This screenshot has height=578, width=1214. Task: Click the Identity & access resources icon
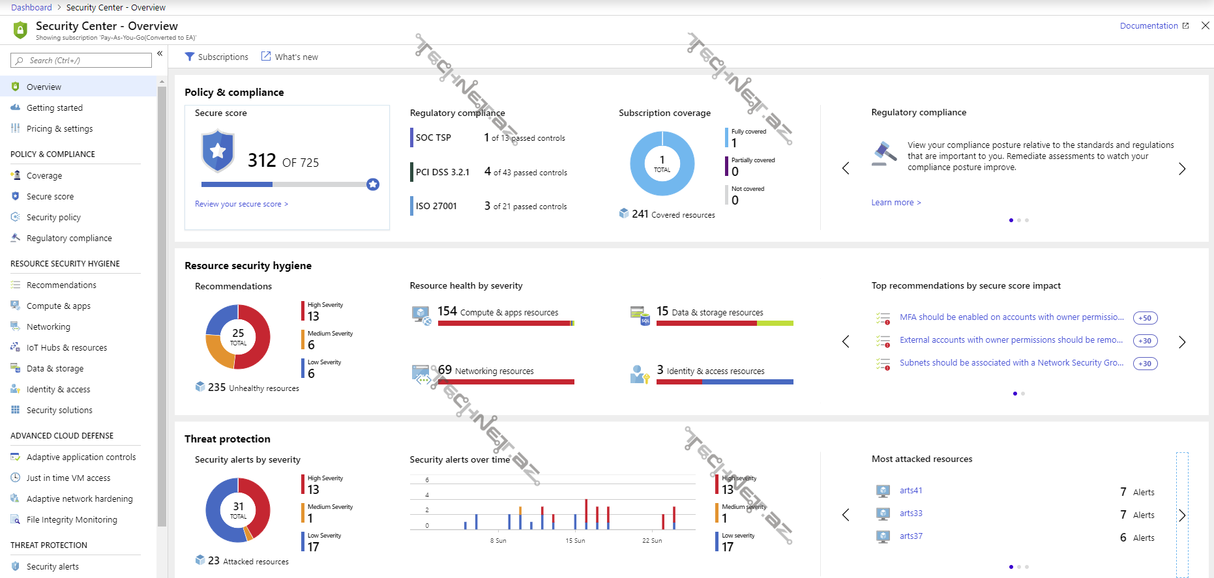tap(640, 374)
